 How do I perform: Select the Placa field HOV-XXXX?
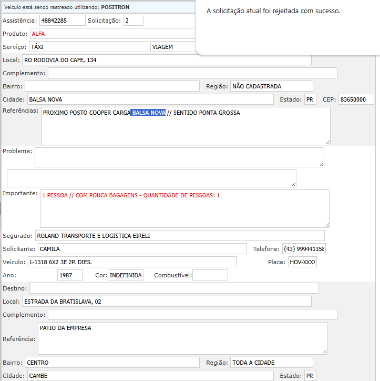tap(302, 262)
